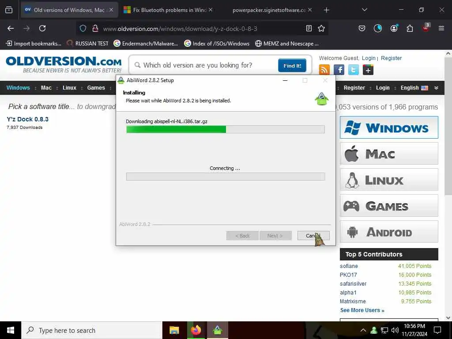Switch to Firefox in the taskbar
This screenshot has height=339, width=452.
[196, 330]
